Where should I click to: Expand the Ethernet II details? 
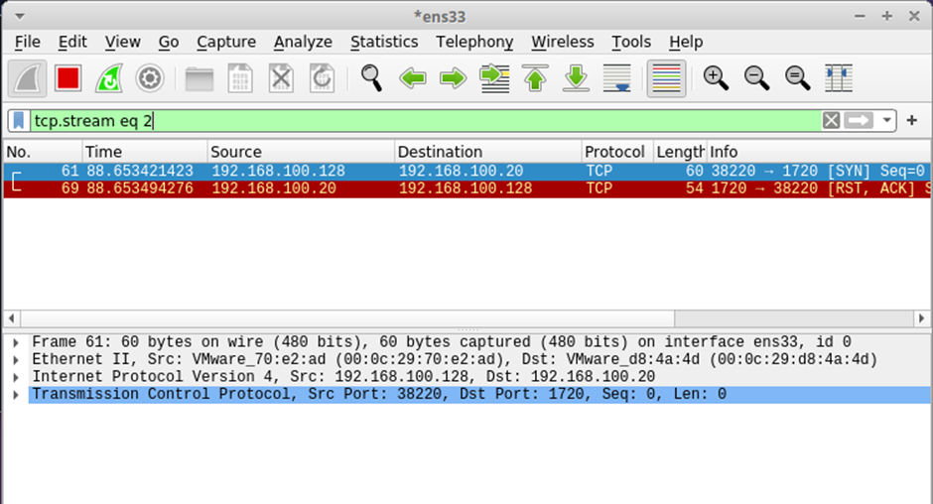click(x=16, y=360)
